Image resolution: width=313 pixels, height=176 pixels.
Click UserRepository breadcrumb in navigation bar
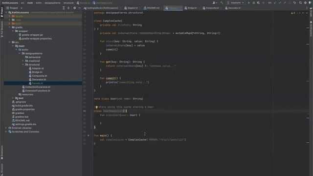click(x=102, y=3)
